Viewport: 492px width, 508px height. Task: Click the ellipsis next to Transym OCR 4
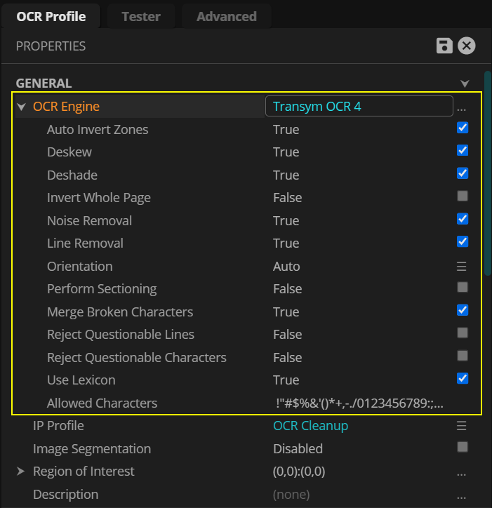click(461, 107)
